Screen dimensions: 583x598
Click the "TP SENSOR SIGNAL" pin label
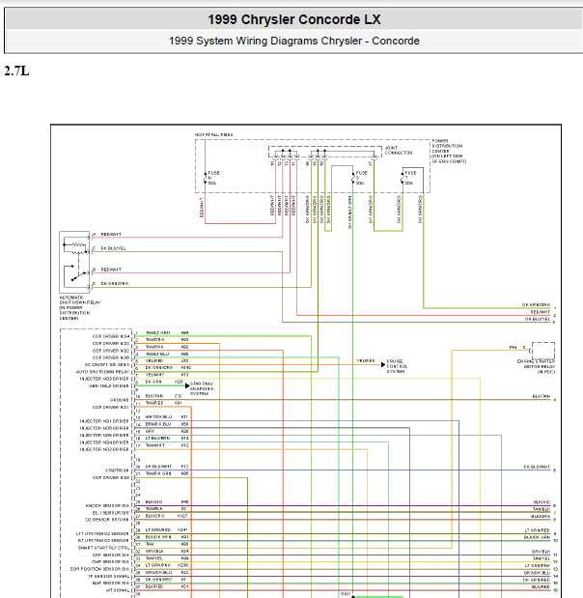click(x=109, y=576)
